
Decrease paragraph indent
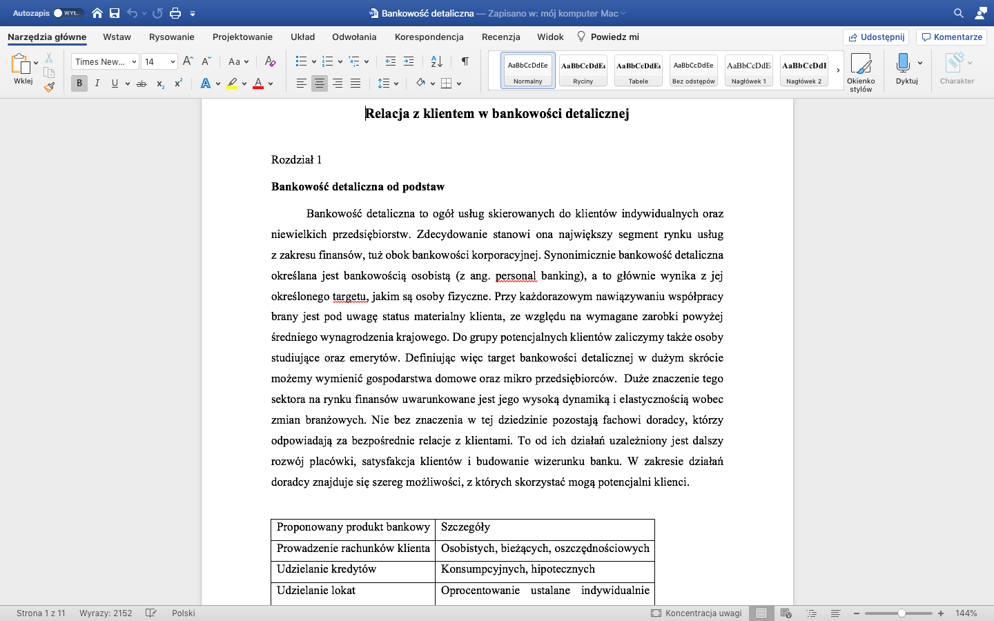[391, 61]
